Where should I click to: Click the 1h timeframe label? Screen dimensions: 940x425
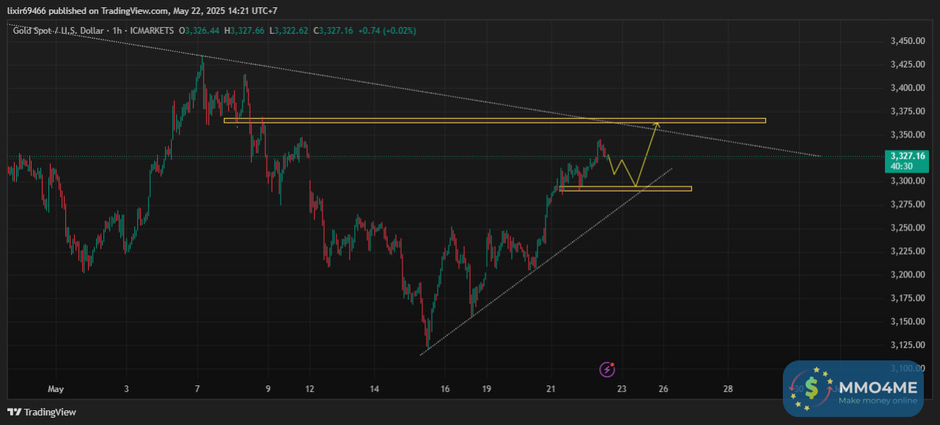117,31
